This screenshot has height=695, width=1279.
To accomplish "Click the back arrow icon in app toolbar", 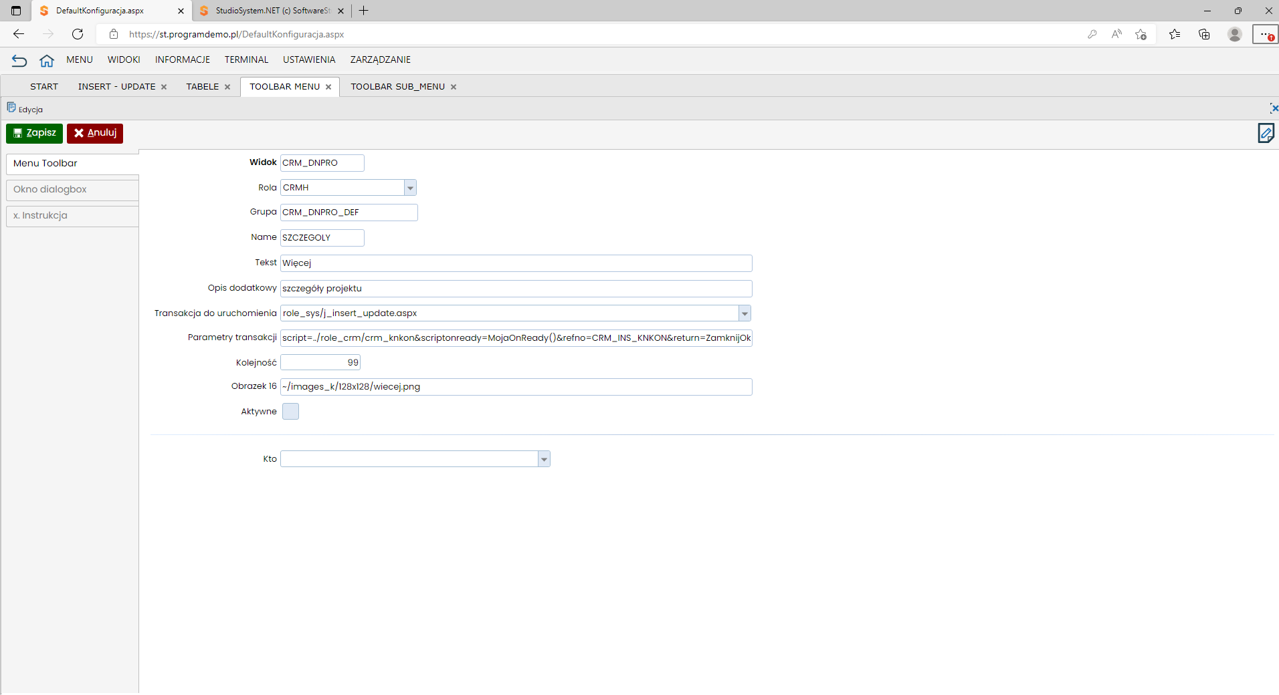I will 19,61.
